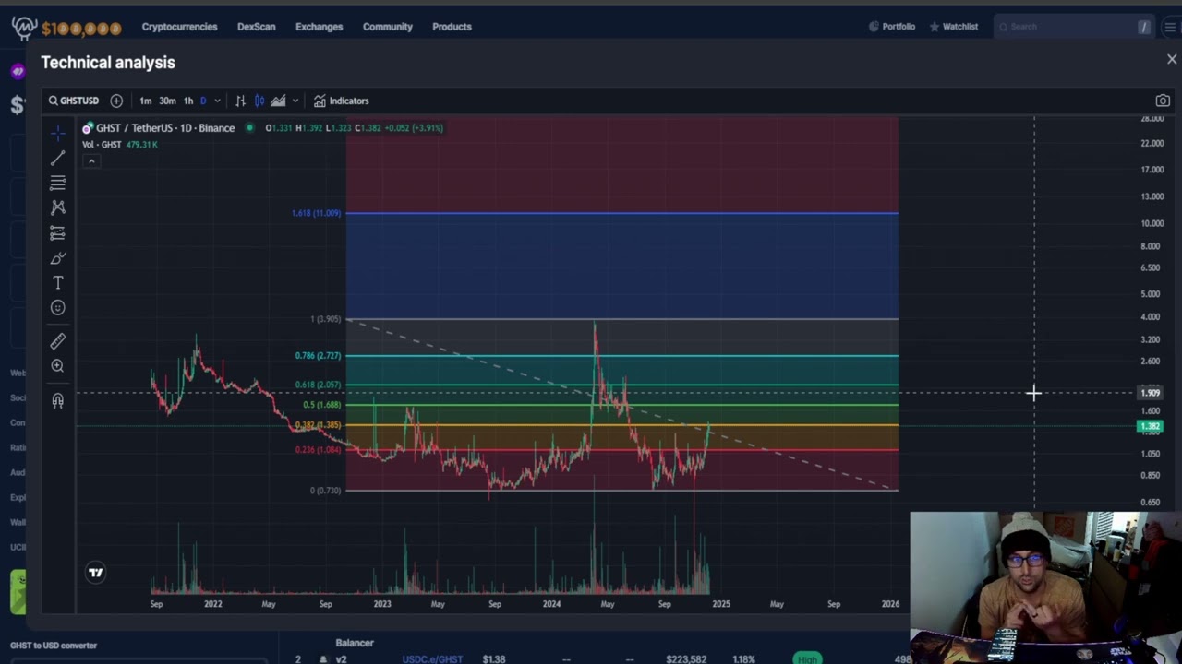Collapse the indicator legend chevron
Image resolution: width=1182 pixels, height=664 pixels.
tap(90, 161)
